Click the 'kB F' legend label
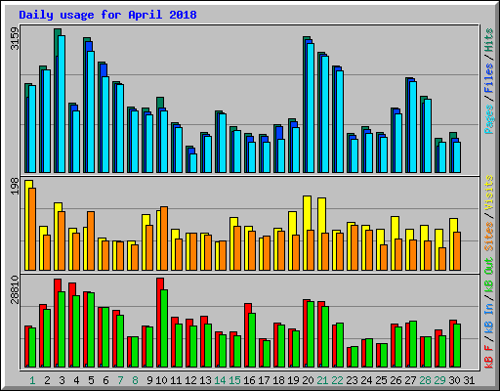This screenshot has width=500, height=391. pyautogui.click(x=488, y=356)
